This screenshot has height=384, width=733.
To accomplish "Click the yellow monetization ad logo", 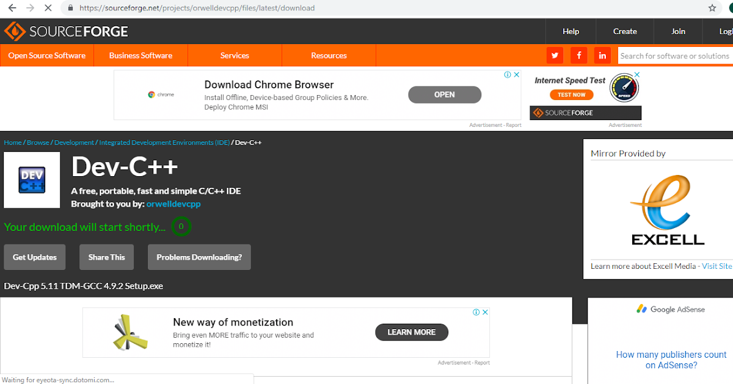I will point(131,332).
